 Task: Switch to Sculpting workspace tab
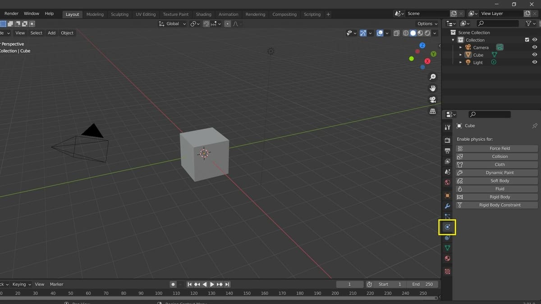pyautogui.click(x=119, y=14)
